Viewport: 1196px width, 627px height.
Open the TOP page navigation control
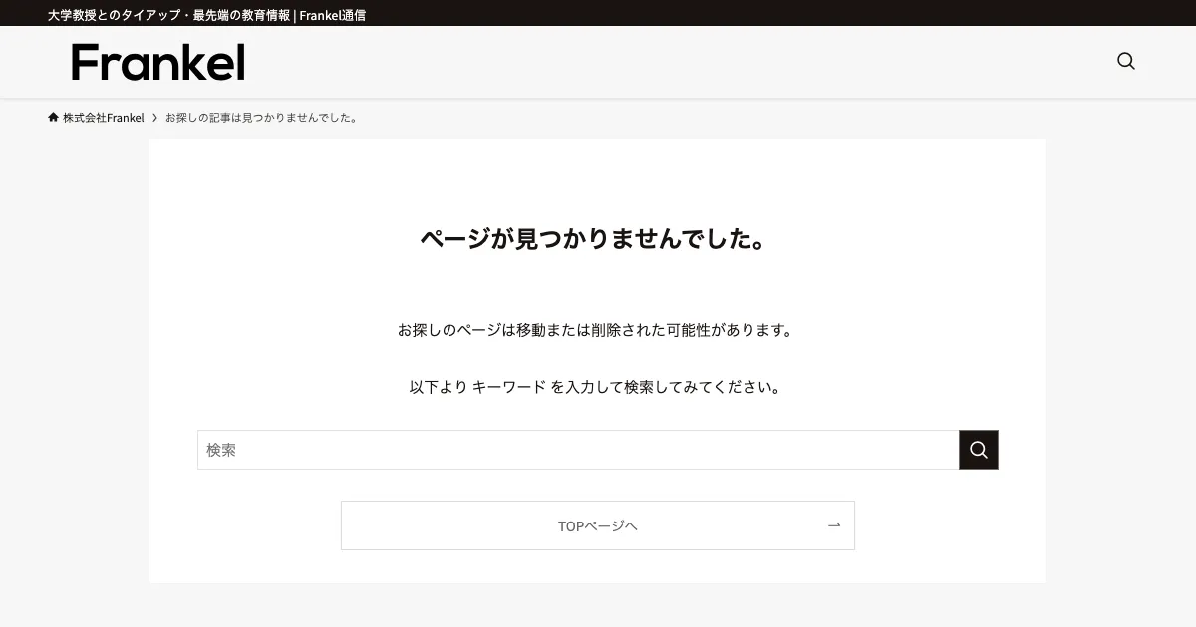point(598,524)
